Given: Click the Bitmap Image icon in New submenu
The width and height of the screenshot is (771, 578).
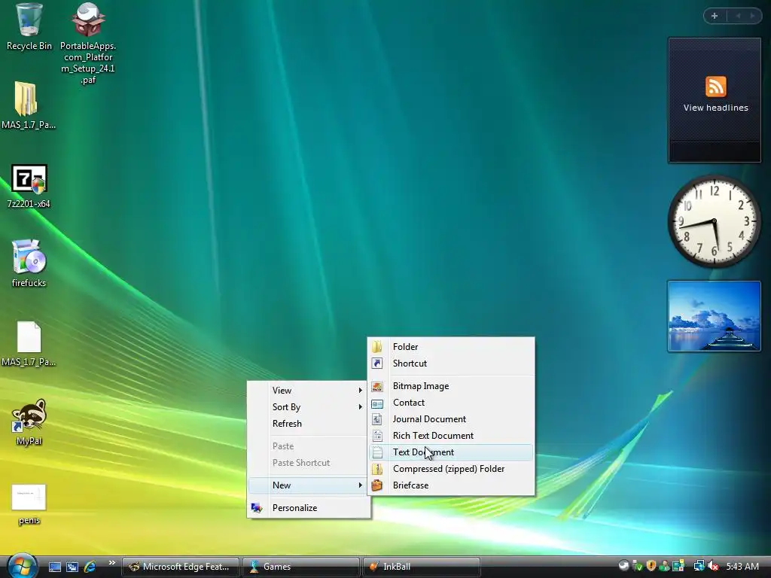Looking at the screenshot, I should coord(377,387).
